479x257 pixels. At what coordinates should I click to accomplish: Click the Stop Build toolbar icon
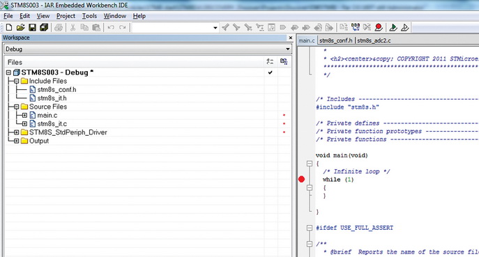click(x=367, y=27)
